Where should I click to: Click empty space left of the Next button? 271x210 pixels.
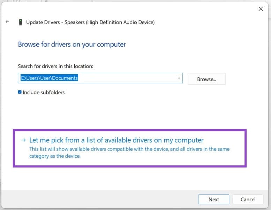coord(105,199)
